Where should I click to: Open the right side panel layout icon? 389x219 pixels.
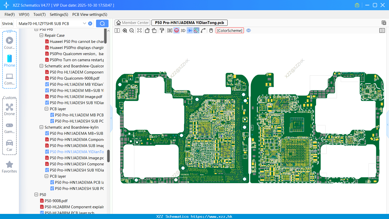click(382, 31)
